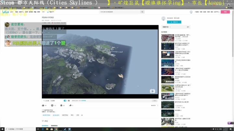The height and width of the screenshot is (131, 234).
Task: Click the plus icon to add tag
Action: (82, 115)
